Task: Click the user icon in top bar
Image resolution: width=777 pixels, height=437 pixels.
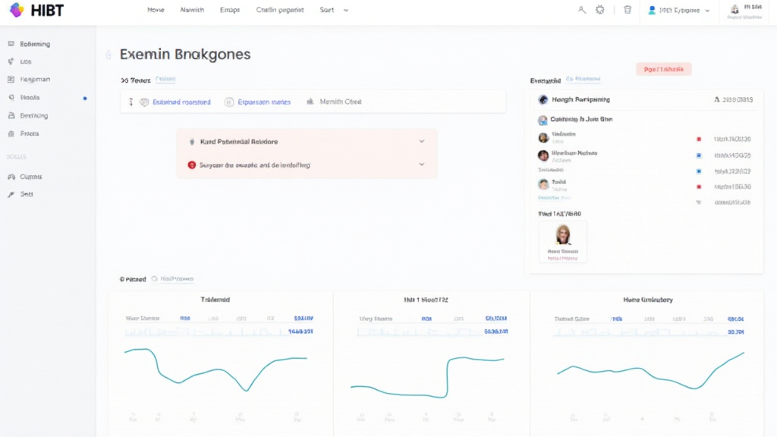Action: 582,10
